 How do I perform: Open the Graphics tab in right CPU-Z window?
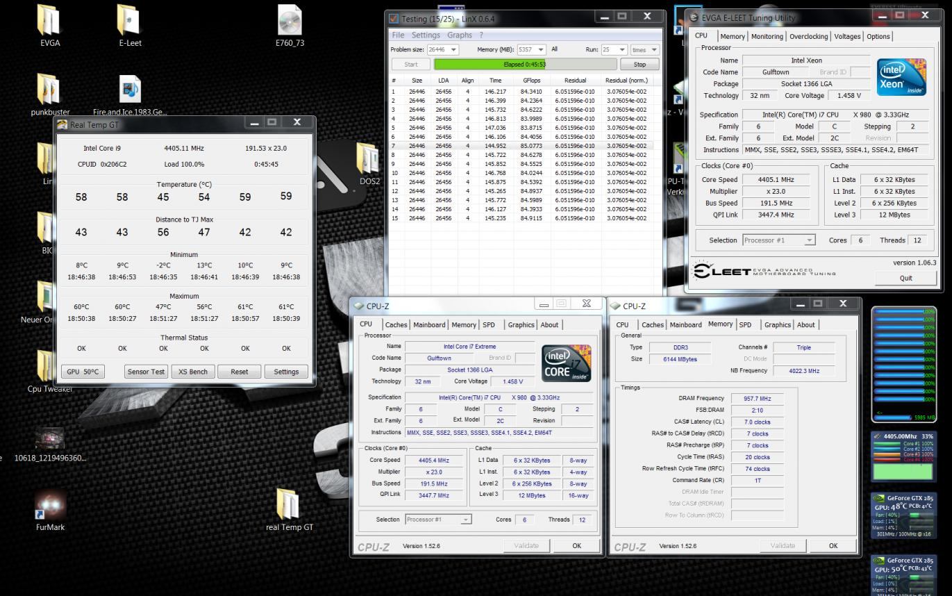pyautogui.click(x=778, y=324)
